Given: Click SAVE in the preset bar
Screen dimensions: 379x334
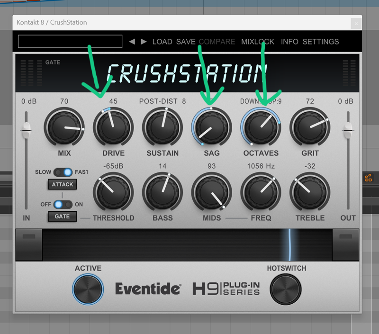Looking at the screenshot, I should 186,42.
